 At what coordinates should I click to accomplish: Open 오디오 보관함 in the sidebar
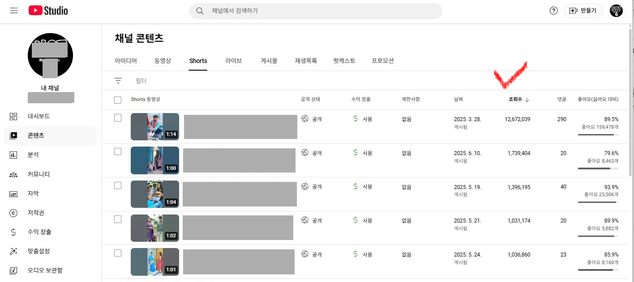45,270
